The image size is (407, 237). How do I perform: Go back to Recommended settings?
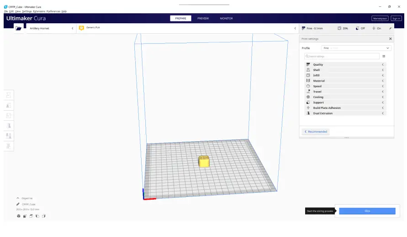click(316, 132)
